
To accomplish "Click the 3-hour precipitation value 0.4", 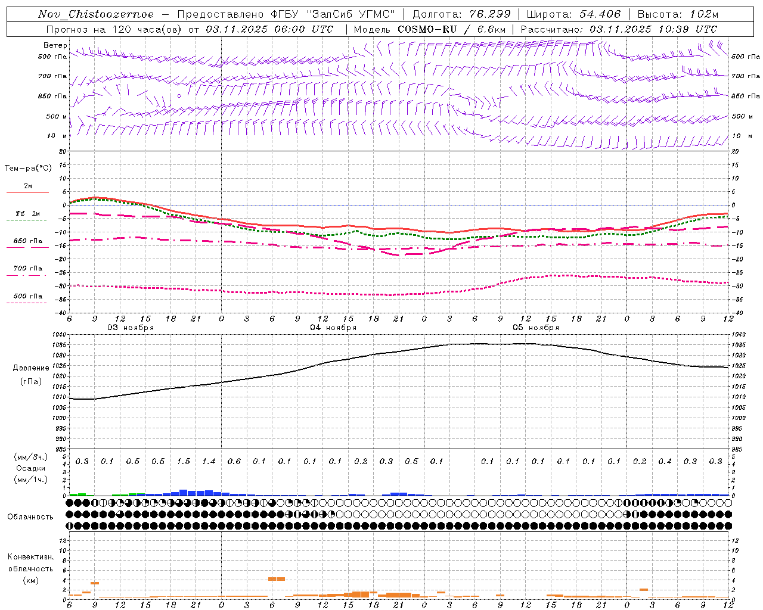I will tap(665, 462).
